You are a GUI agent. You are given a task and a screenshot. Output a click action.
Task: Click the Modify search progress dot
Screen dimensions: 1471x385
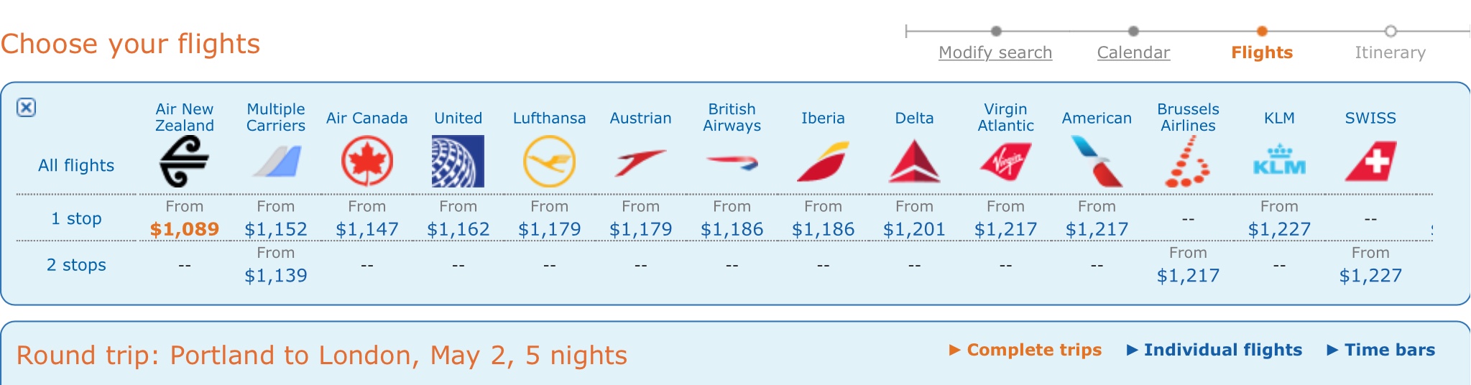click(x=996, y=31)
